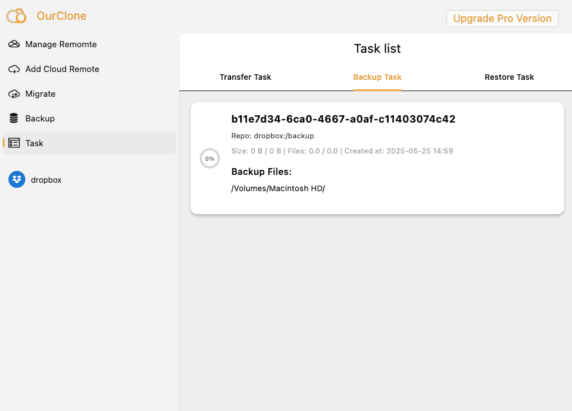Click the Task list page heading
This screenshot has height=411, width=572.
click(377, 48)
